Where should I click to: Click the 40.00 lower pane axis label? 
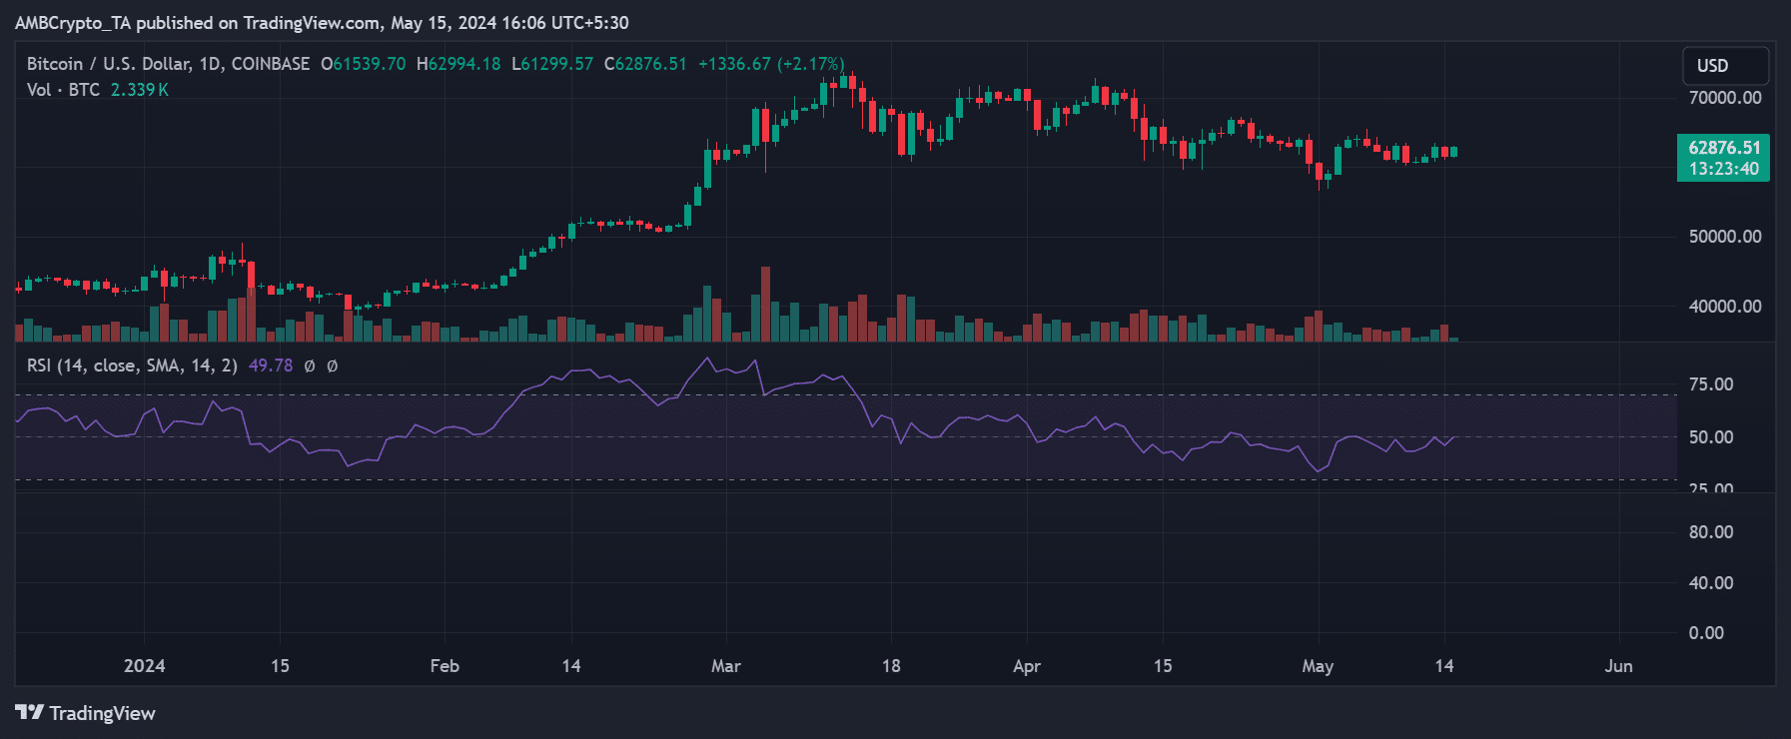click(x=1711, y=583)
